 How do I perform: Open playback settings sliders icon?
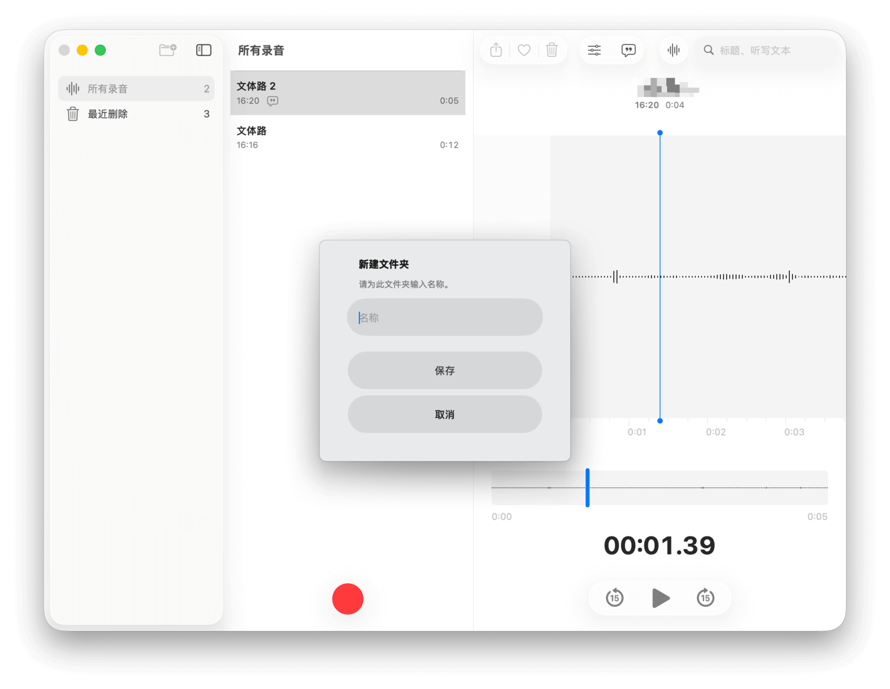point(594,51)
